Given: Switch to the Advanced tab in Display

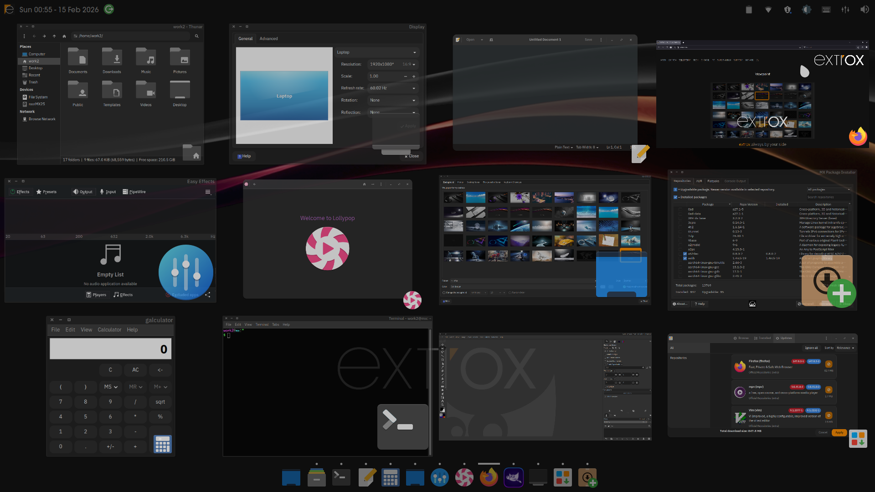Looking at the screenshot, I should click(x=268, y=39).
